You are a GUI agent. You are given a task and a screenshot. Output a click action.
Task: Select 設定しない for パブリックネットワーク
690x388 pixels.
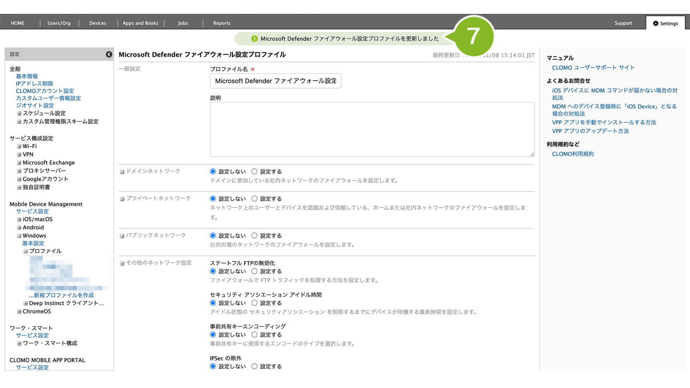tap(213, 236)
